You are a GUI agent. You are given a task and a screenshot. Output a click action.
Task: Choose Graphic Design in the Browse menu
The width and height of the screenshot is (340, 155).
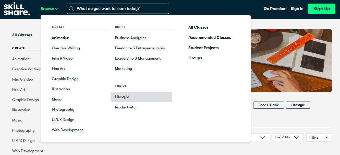[65, 79]
